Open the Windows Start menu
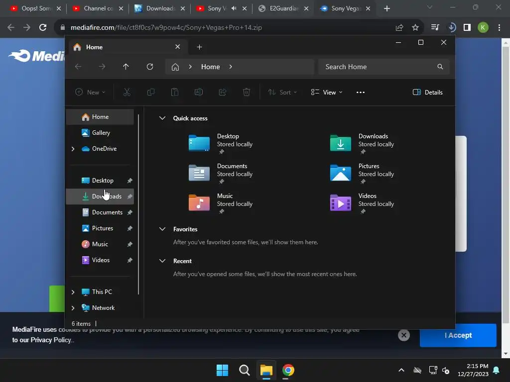The image size is (510, 382). pos(223,370)
